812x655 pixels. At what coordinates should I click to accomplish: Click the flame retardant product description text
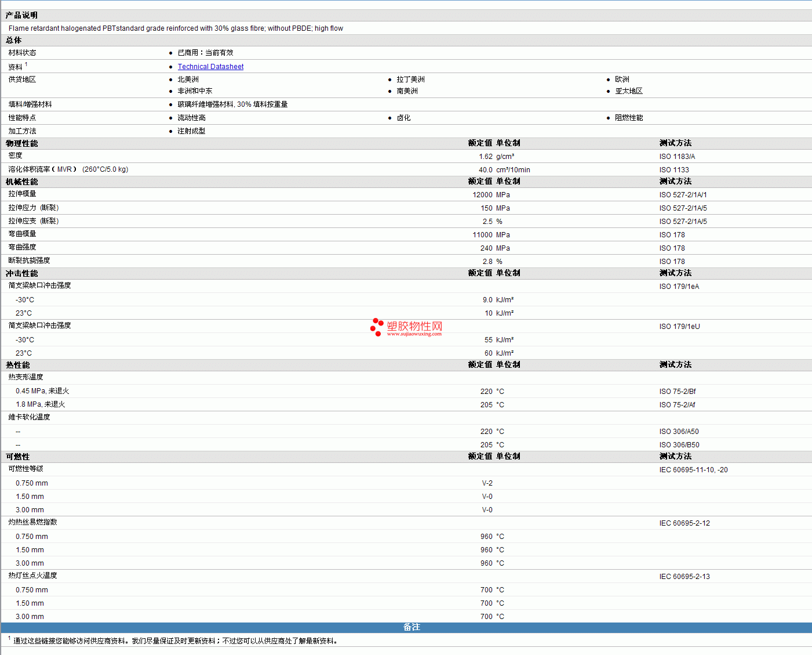[x=176, y=28]
